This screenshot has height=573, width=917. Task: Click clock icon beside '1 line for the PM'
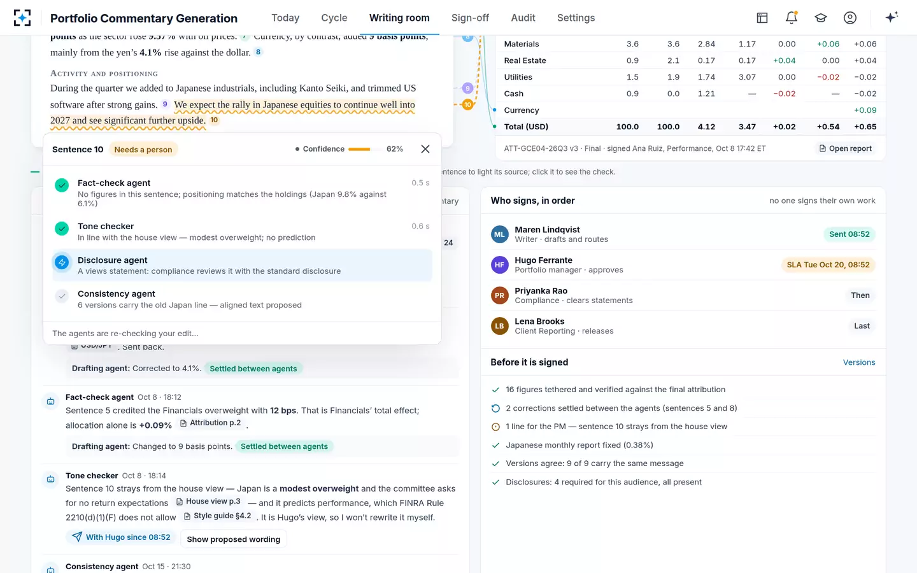pos(495,427)
